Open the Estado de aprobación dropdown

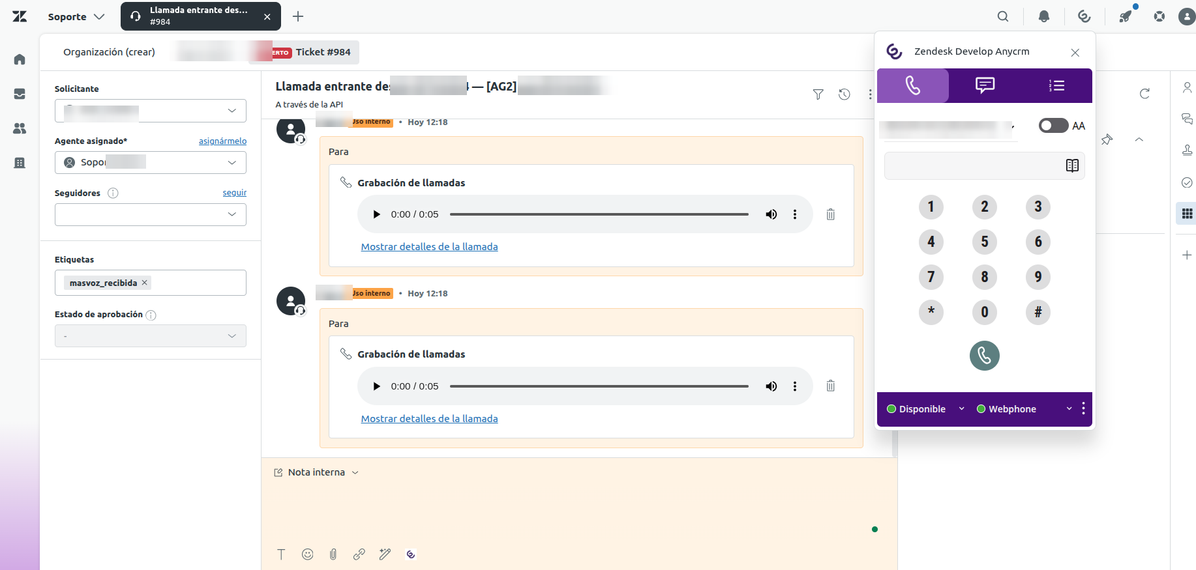[x=151, y=336]
